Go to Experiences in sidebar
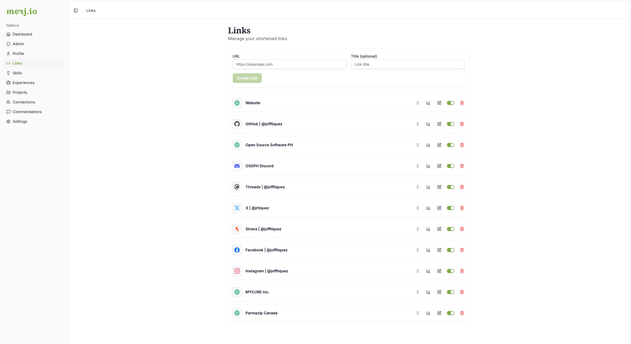The height and width of the screenshot is (344, 631). tap(23, 83)
